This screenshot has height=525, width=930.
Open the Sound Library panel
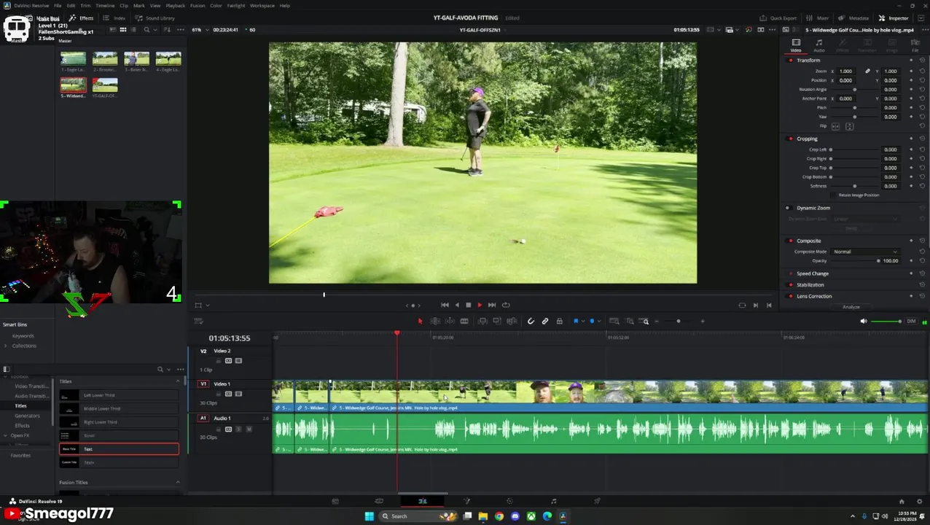point(155,18)
